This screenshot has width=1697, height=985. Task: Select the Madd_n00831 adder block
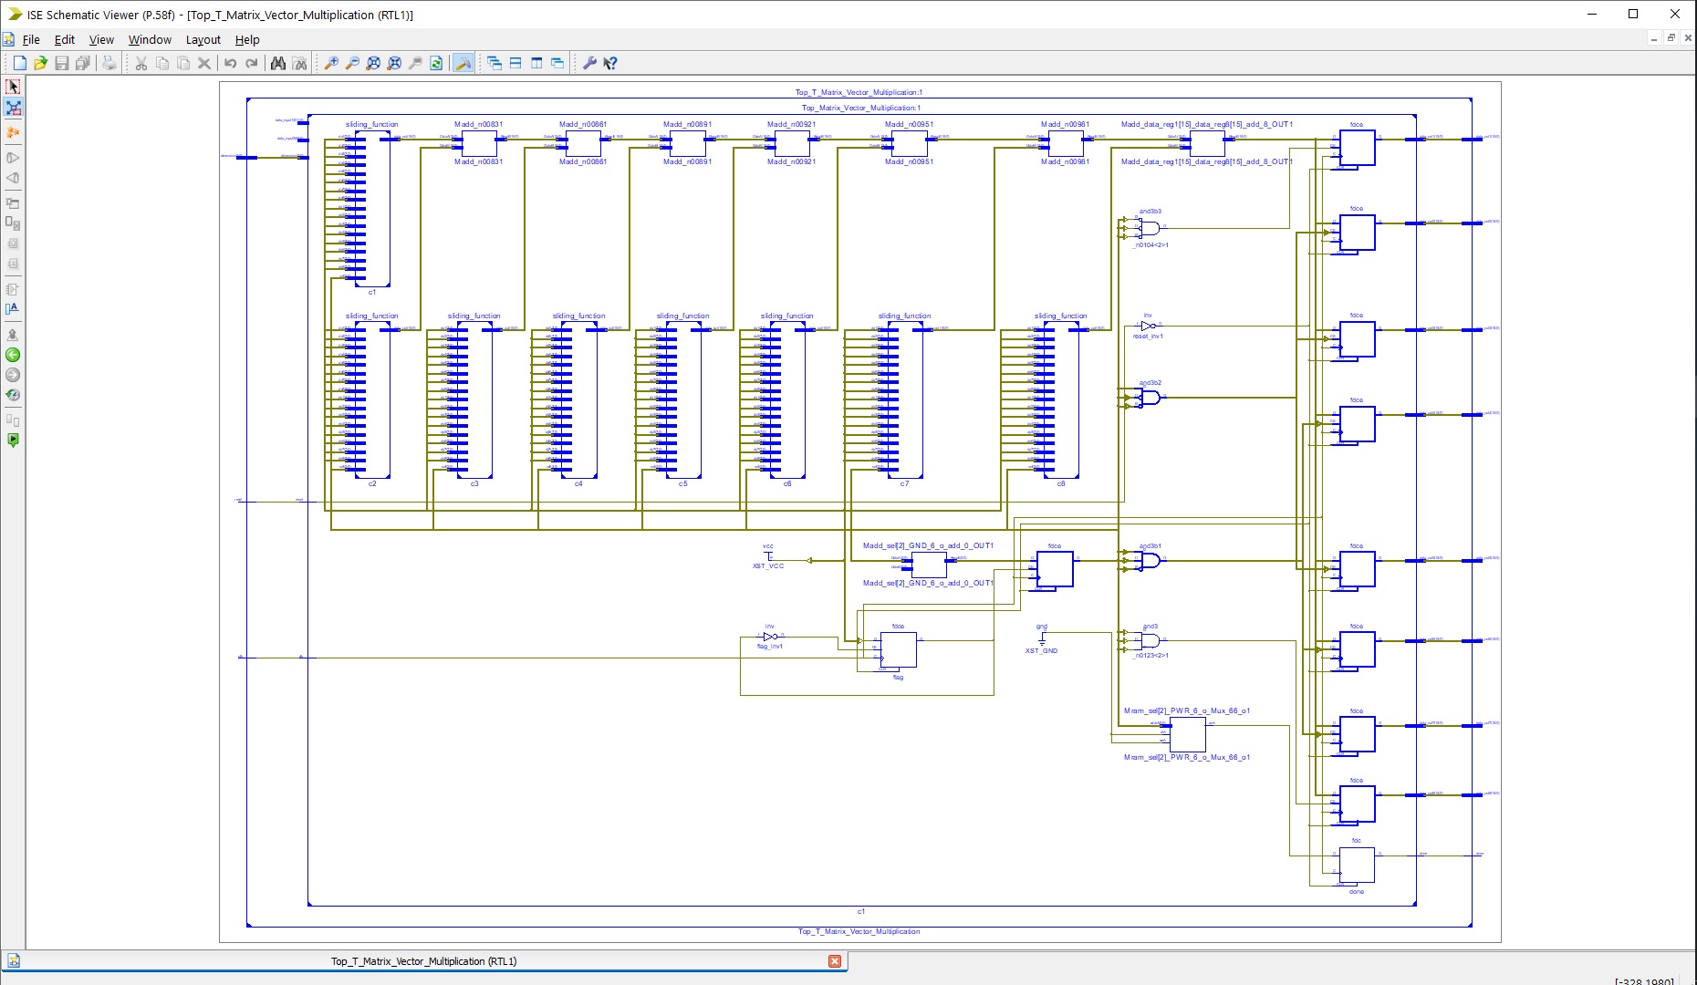pos(479,143)
